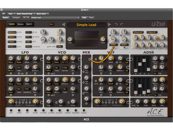Open the Simple Lead preset dropdown
The width and height of the screenshot is (173, 130).
pos(55,17)
